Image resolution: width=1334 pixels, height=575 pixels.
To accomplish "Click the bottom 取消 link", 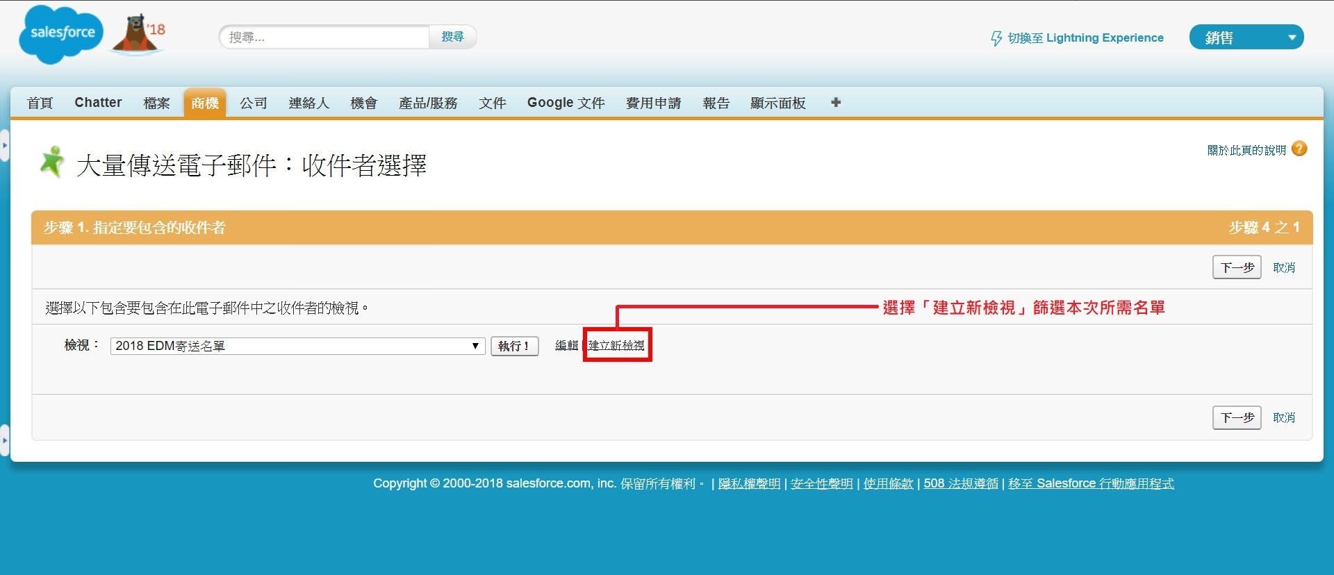I will click(1284, 417).
